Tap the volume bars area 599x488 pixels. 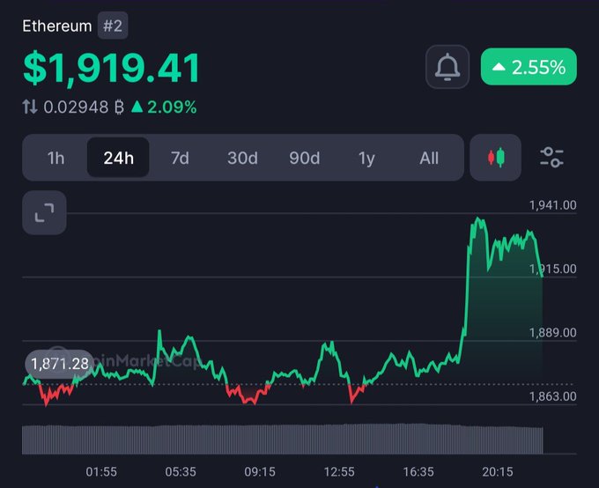click(x=283, y=439)
